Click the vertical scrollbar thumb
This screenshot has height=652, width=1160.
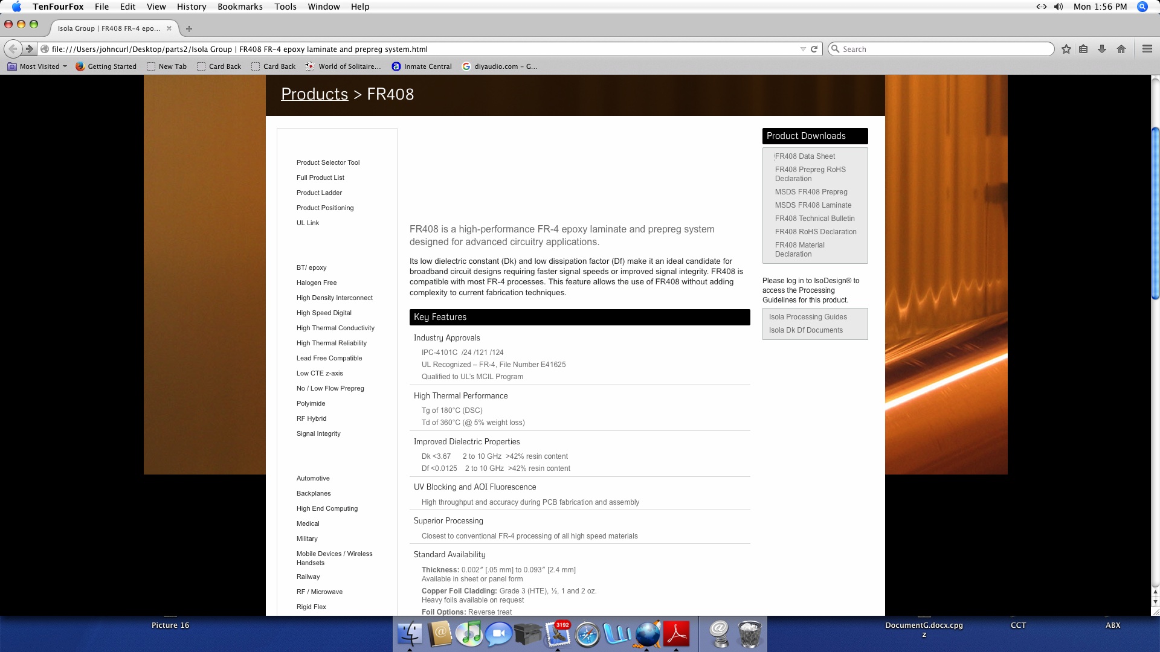1155,213
